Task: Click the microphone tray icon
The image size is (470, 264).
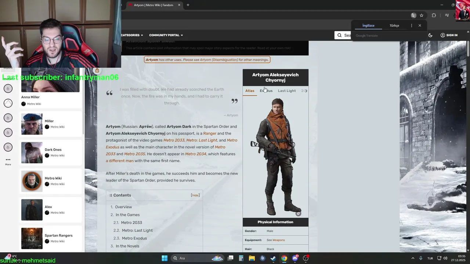Action: (421, 258)
